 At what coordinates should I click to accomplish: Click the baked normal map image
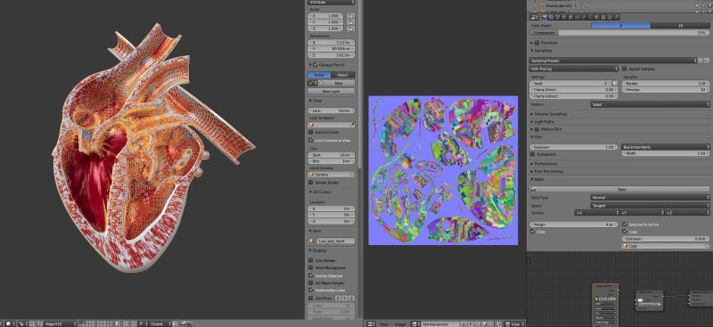tap(443, 170)
